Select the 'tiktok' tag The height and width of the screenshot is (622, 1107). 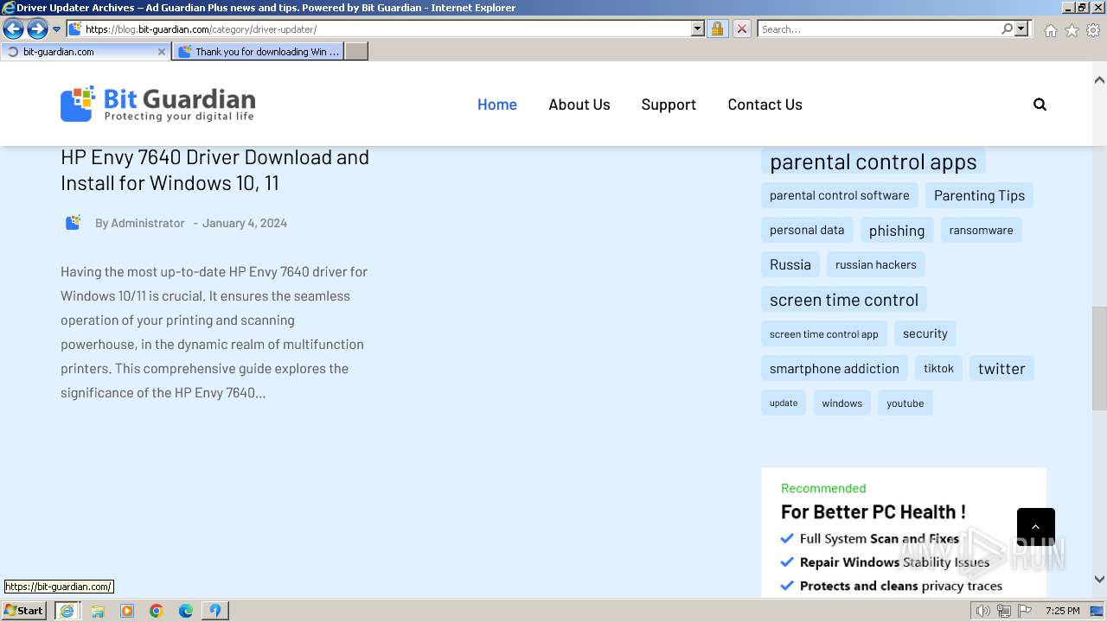click(938, 368)
